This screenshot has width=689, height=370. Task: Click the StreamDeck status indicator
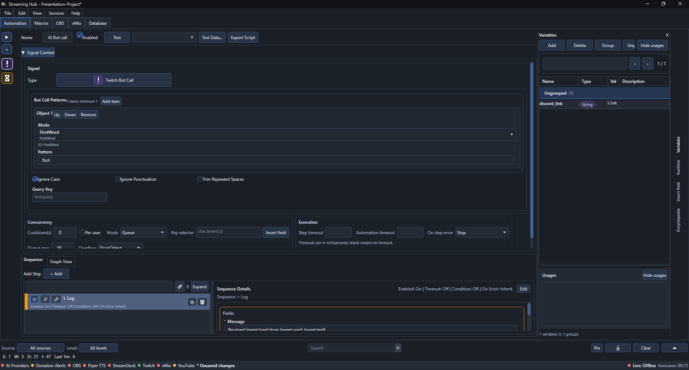[x=122, y=366]
